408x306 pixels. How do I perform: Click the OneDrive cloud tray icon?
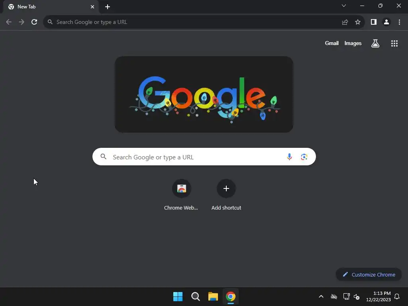(334, 296)
